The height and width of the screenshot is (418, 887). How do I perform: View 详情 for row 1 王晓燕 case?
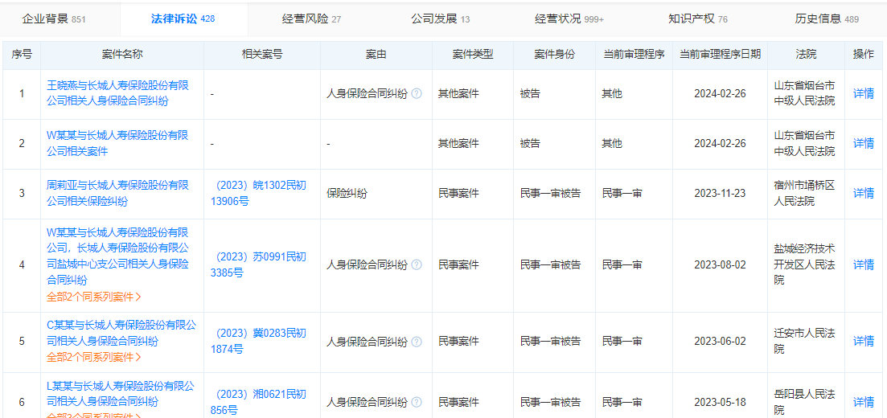coord(863,94)
